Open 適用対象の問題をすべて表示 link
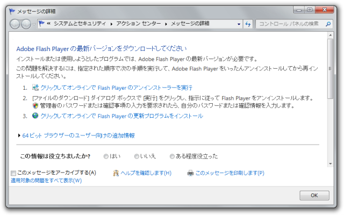 [46, 181]
